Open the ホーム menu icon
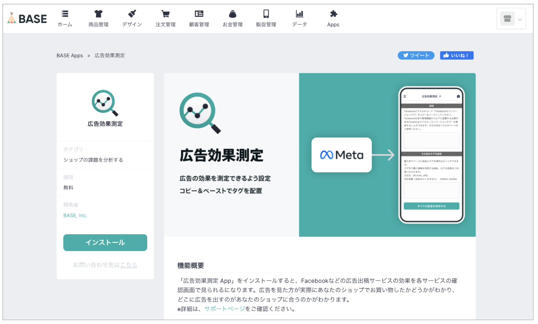The height and width of the screenshot is (324, 538). pyautogui.click(x=65, y=14)
